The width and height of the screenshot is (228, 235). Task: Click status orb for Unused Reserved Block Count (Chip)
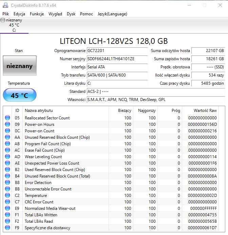tap(7, 137)
